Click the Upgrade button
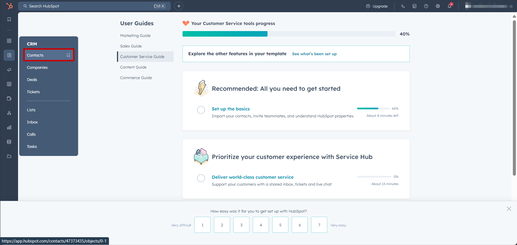517x245 pixels. coord(377,6)
